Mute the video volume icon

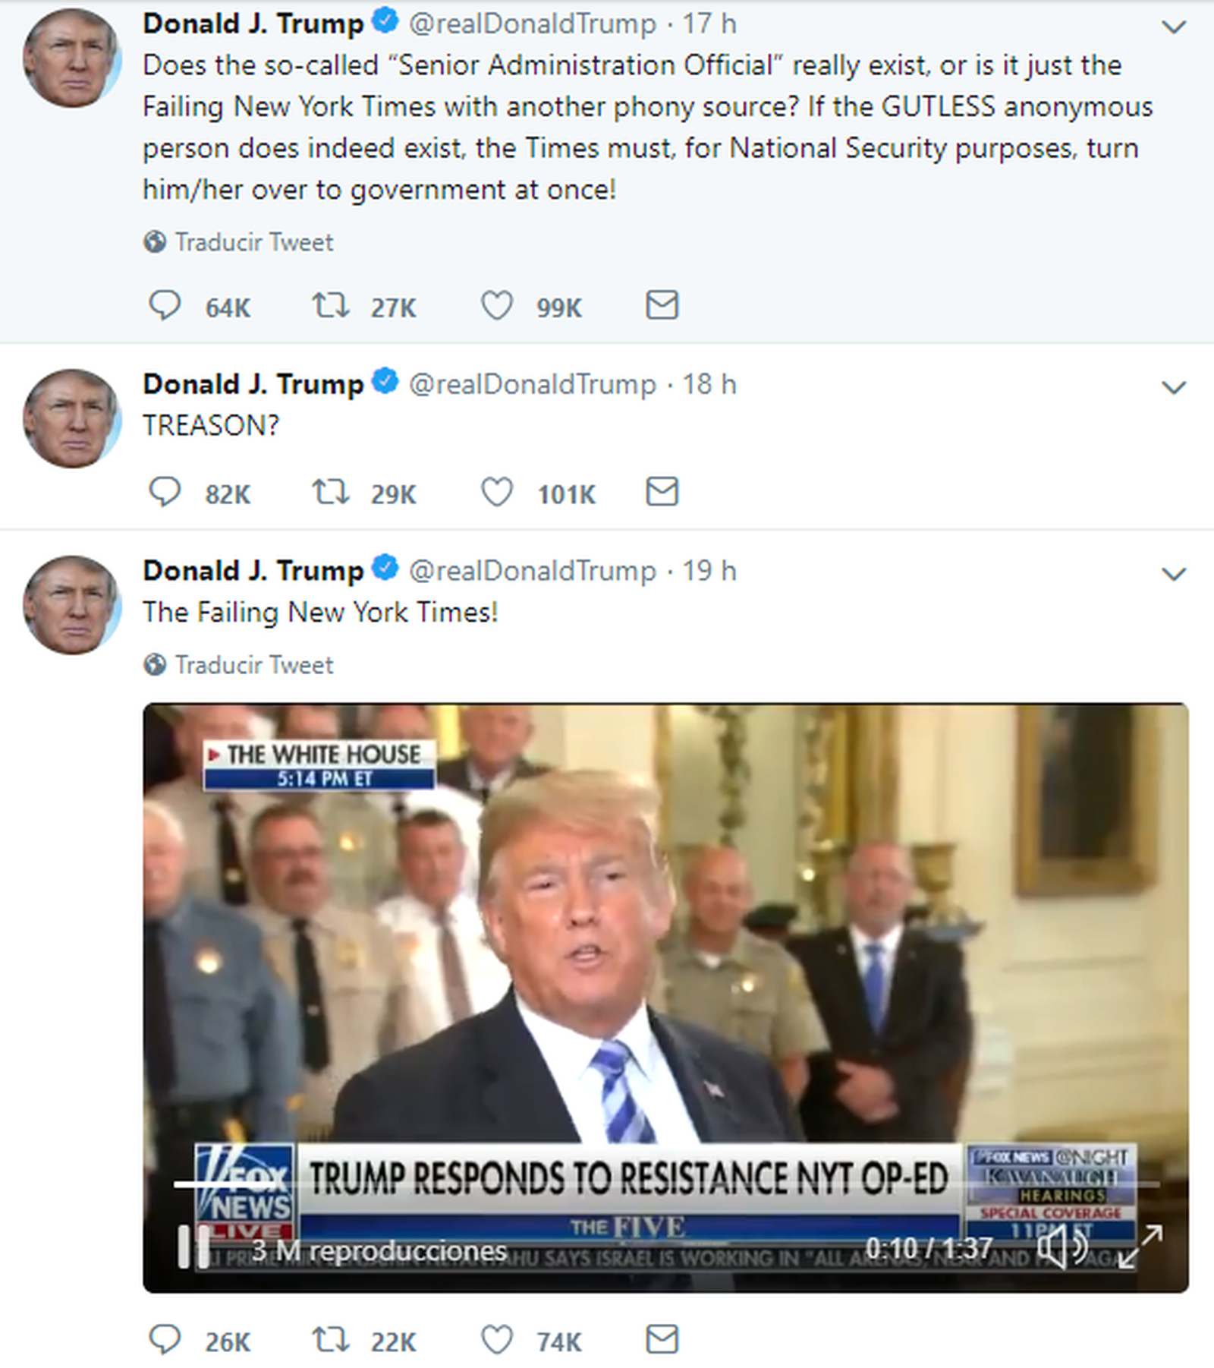pos(1062,1247)
